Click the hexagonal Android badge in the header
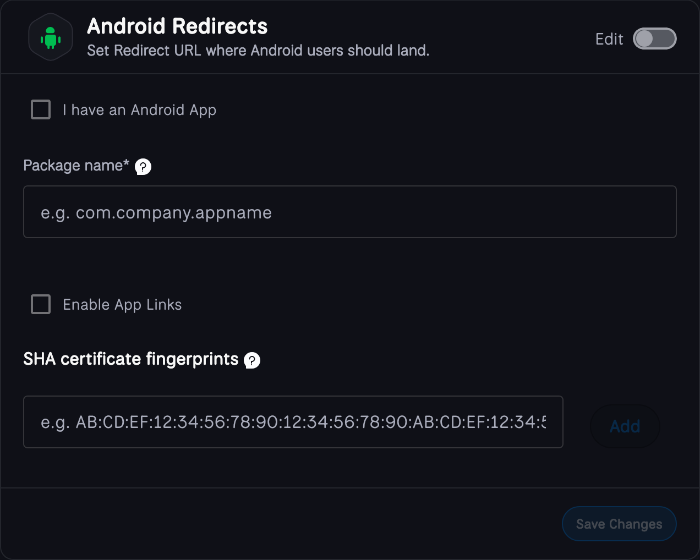 (x=51, y=37)
